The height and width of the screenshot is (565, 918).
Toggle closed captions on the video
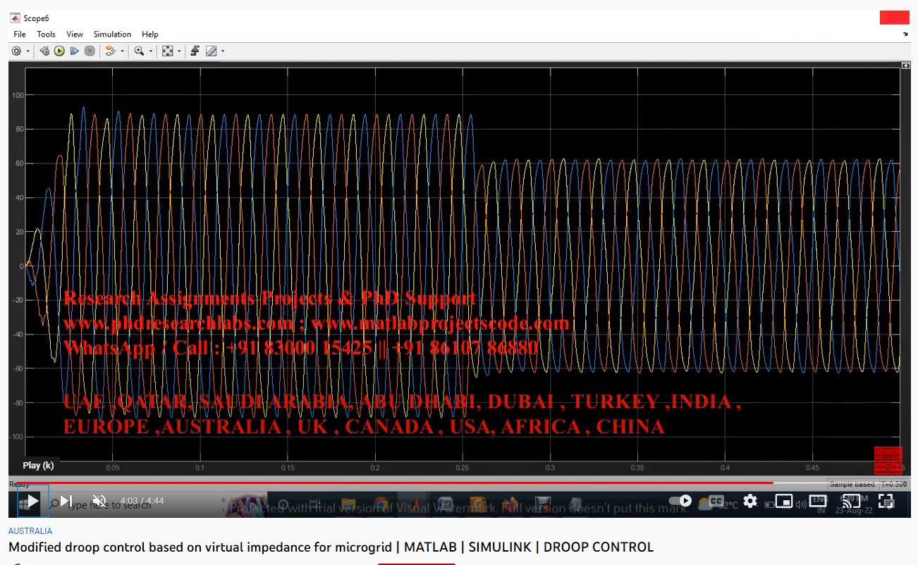click(x=716, y=501)
